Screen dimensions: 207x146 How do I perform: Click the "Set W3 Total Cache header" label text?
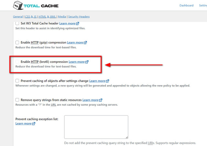tap(39, 24)
